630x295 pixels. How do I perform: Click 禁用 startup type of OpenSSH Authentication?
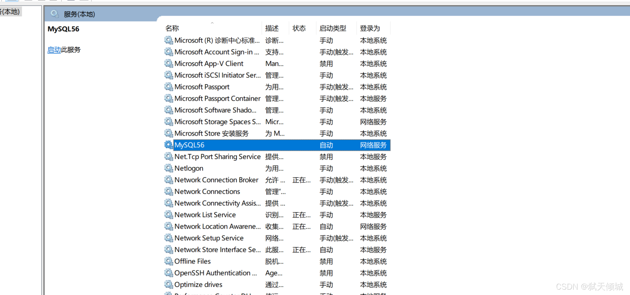coord(326,273)
